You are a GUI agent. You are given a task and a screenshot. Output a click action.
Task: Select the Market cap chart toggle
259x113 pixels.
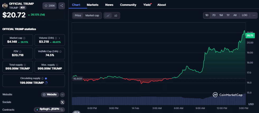click(92, 16)
